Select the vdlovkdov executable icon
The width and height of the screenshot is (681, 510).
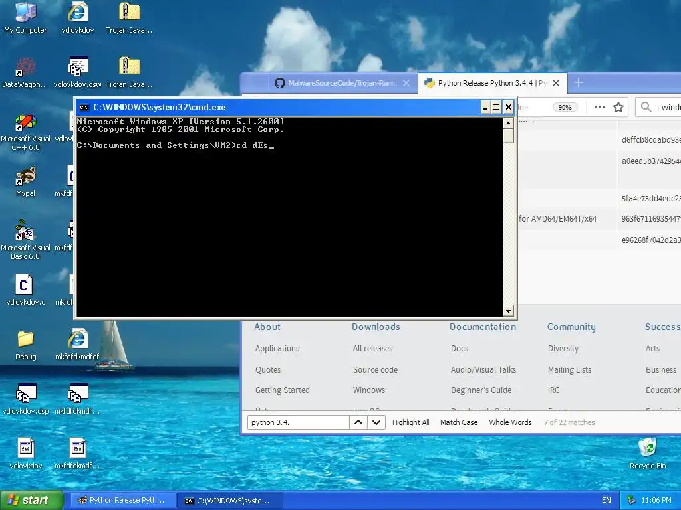click(x=25, y=454)
